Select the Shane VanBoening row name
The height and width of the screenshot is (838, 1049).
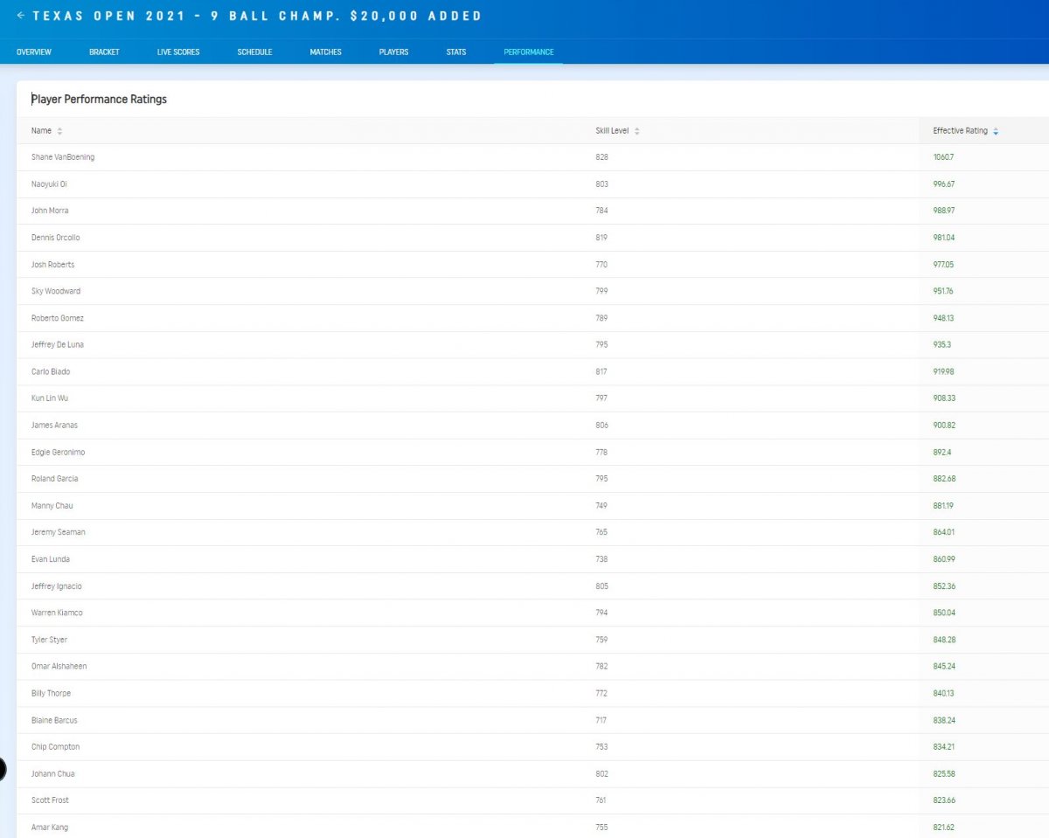63,157
